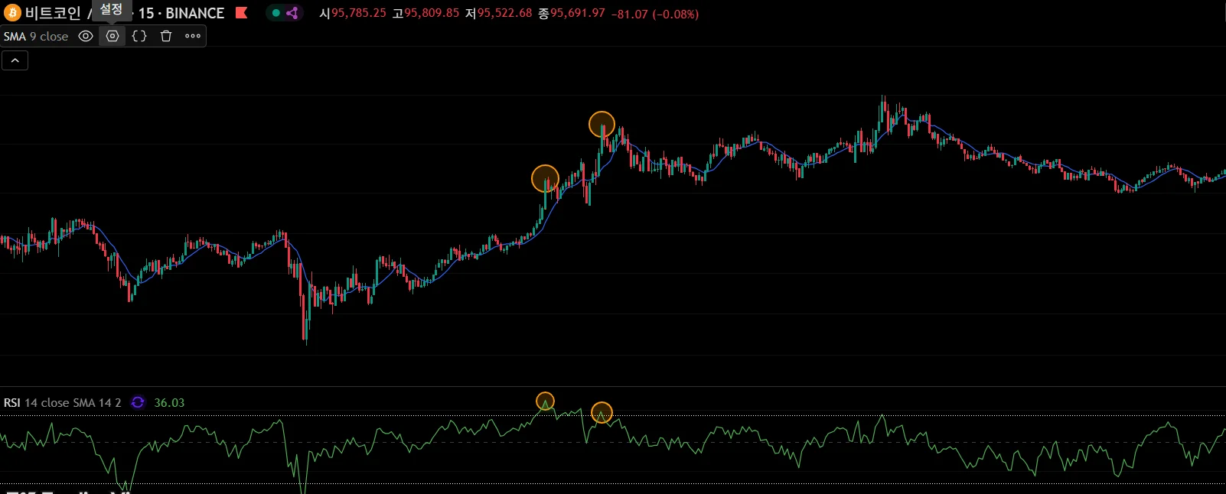
Task: Select the high price 95,809.85
Action: pyautogui.click(x=432, y=13)
